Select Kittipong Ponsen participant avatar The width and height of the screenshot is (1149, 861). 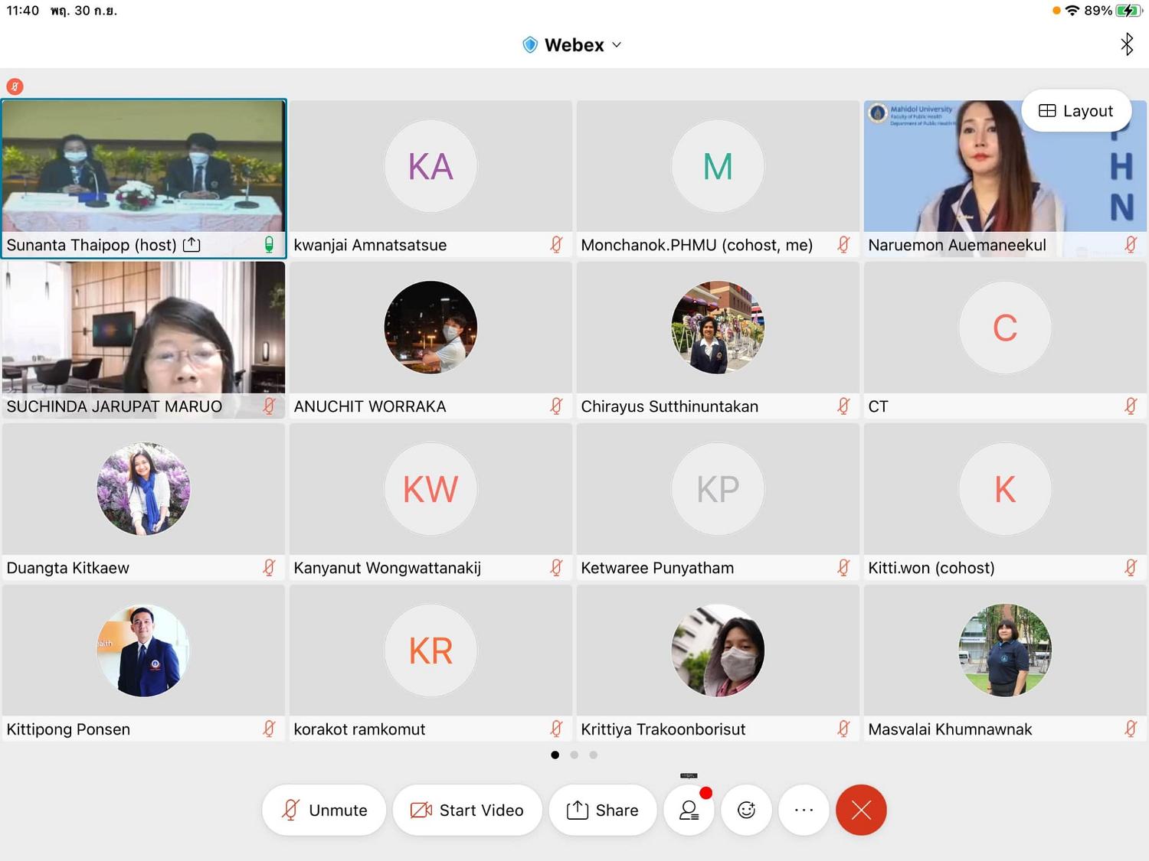[143, 651]
